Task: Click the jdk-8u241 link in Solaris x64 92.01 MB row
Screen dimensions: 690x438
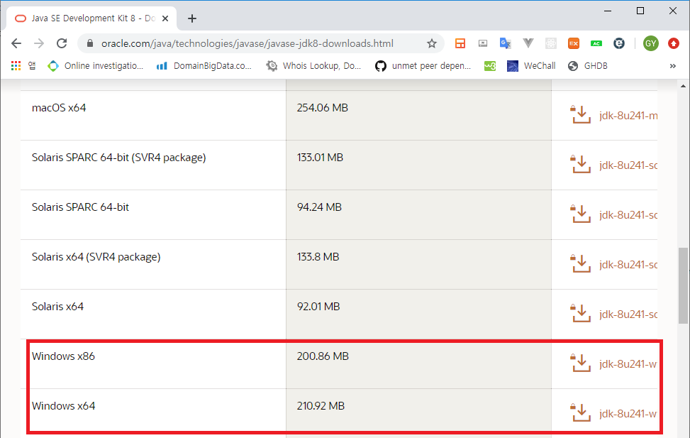Action: click(x=628, y=314)
